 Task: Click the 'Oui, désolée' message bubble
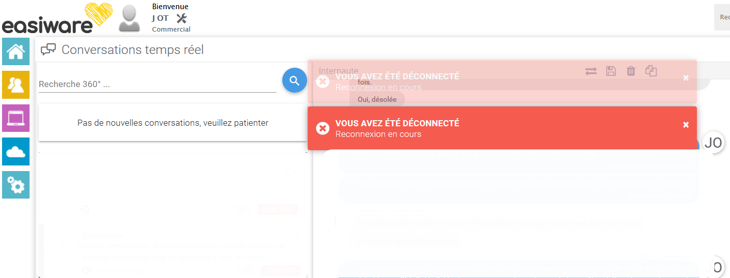[377, 100]
